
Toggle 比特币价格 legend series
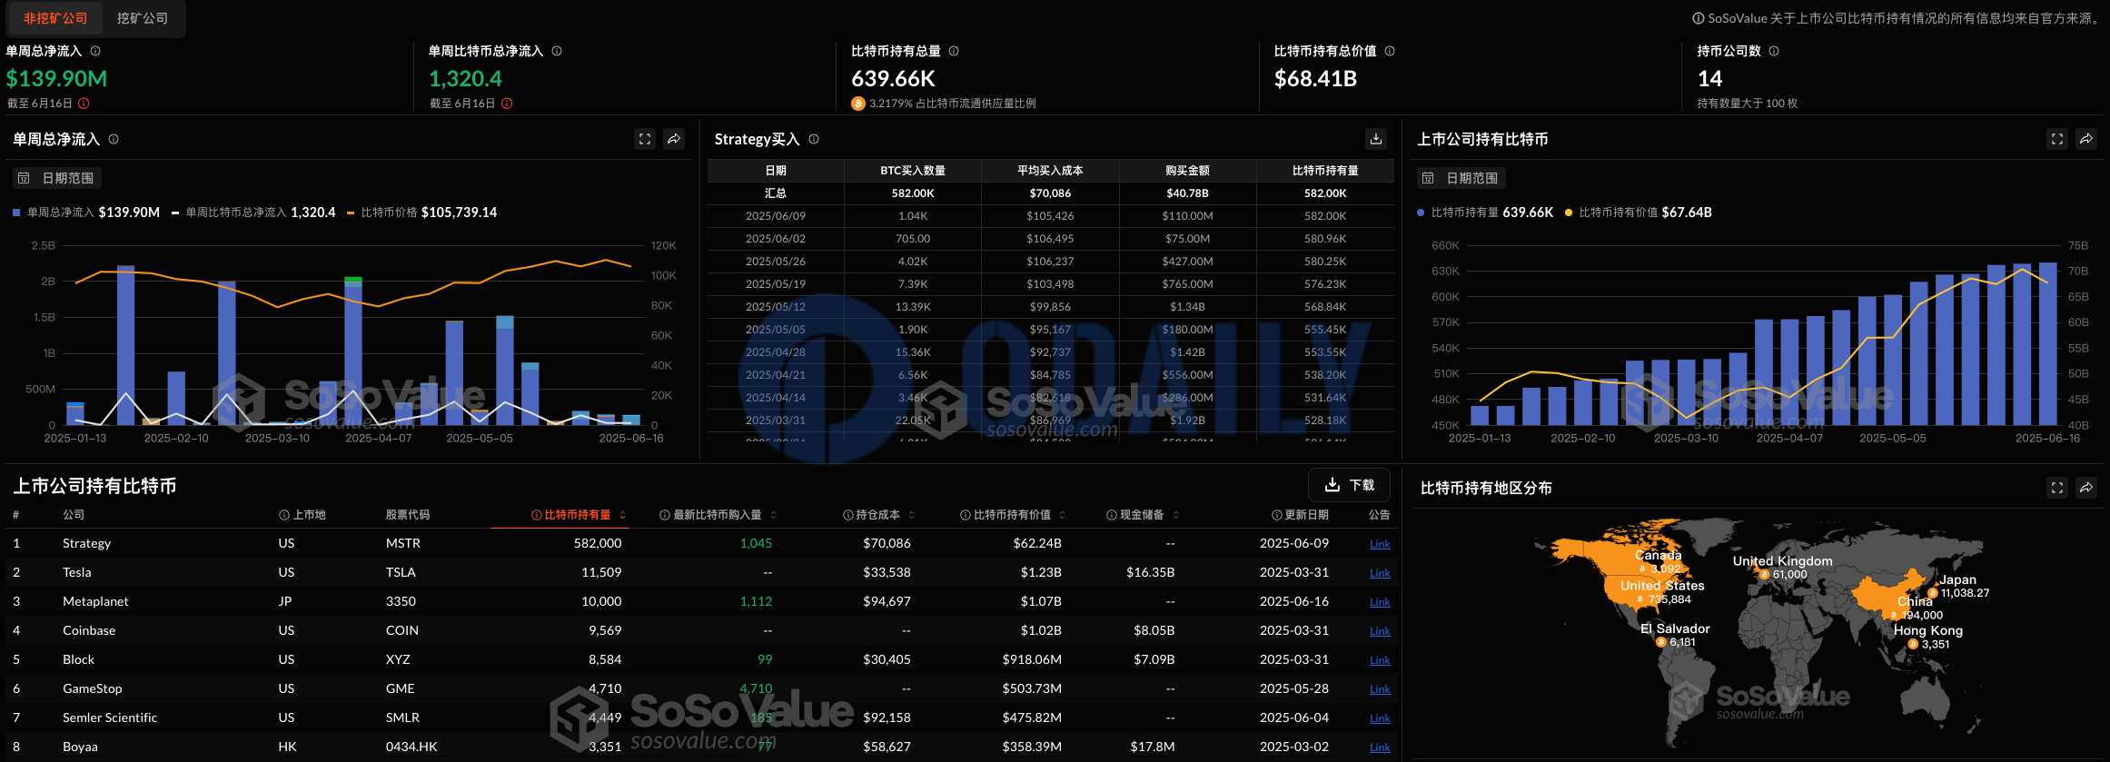click(422, 213)
